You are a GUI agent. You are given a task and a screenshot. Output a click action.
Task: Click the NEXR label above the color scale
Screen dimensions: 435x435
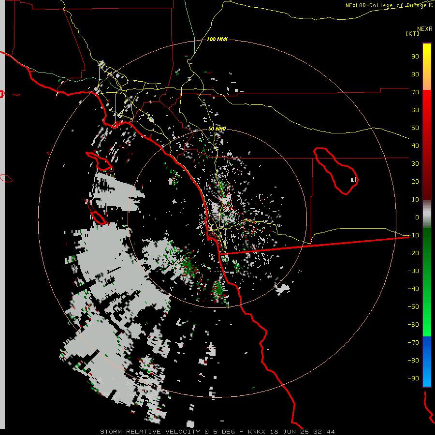[x=425, y=29]
